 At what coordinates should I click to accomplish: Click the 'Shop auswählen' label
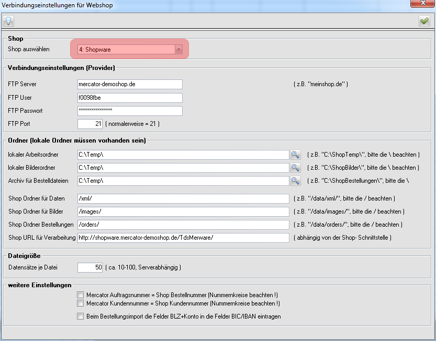[29, 49]
